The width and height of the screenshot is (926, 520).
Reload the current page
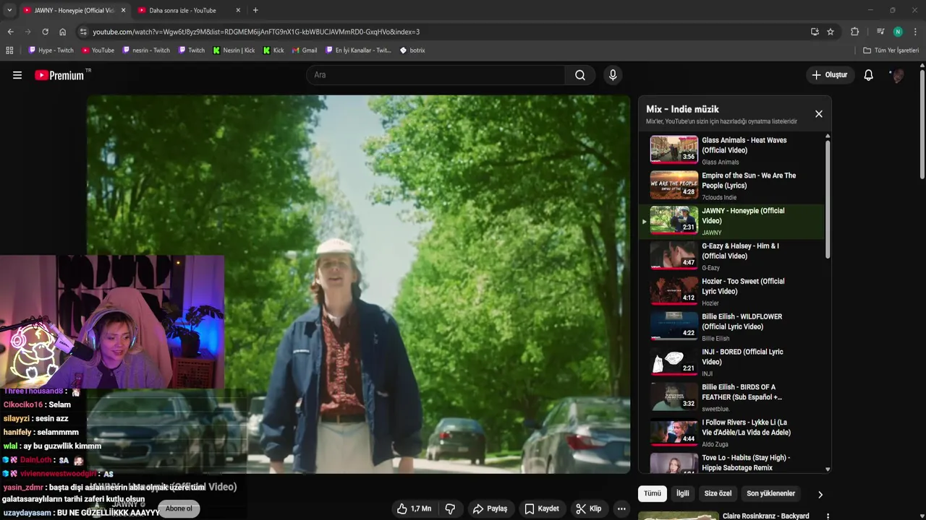45,32
